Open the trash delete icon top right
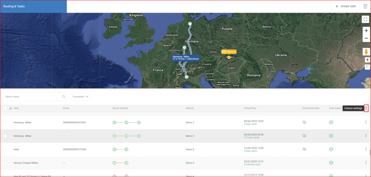Image resolution: width=371 pixels, height=177 pixels. tap(365, 7)
